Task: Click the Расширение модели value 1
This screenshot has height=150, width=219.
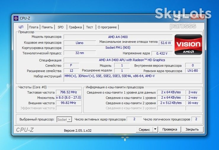Action: pyautogui.click(x=122, y=71)
